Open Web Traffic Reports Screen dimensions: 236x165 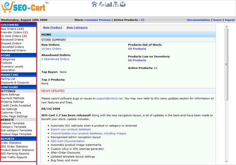click(14, 157)
